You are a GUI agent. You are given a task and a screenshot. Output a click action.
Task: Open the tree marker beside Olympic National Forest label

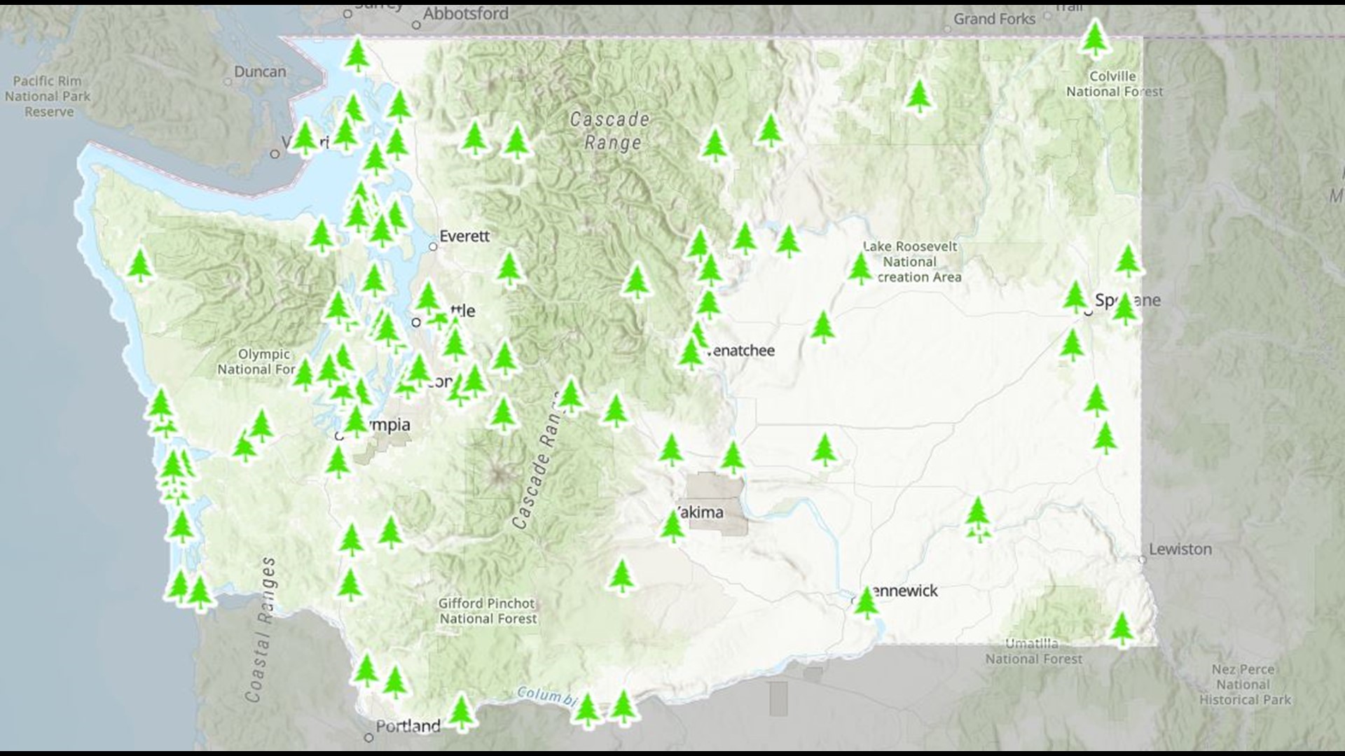pos(304,374)
